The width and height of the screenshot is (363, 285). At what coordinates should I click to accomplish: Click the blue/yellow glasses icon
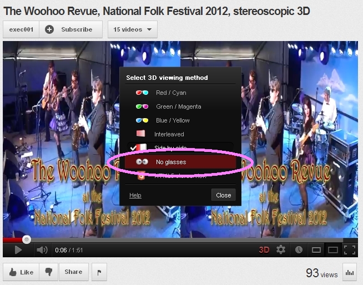142,120
